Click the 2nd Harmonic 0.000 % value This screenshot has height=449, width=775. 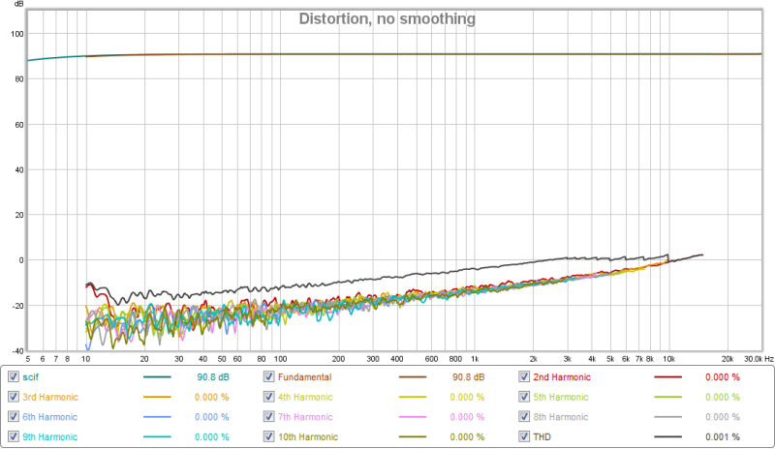pyautogui.click(x=723, y=376)
